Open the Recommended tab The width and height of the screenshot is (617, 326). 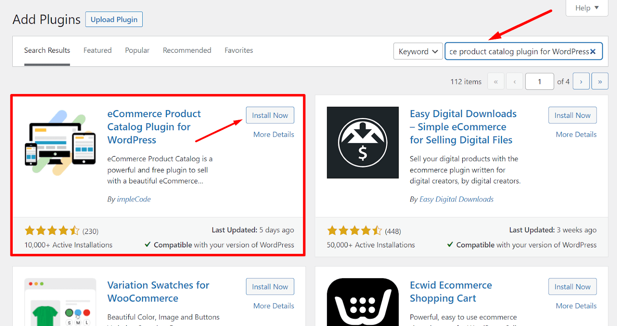[187, 50]
